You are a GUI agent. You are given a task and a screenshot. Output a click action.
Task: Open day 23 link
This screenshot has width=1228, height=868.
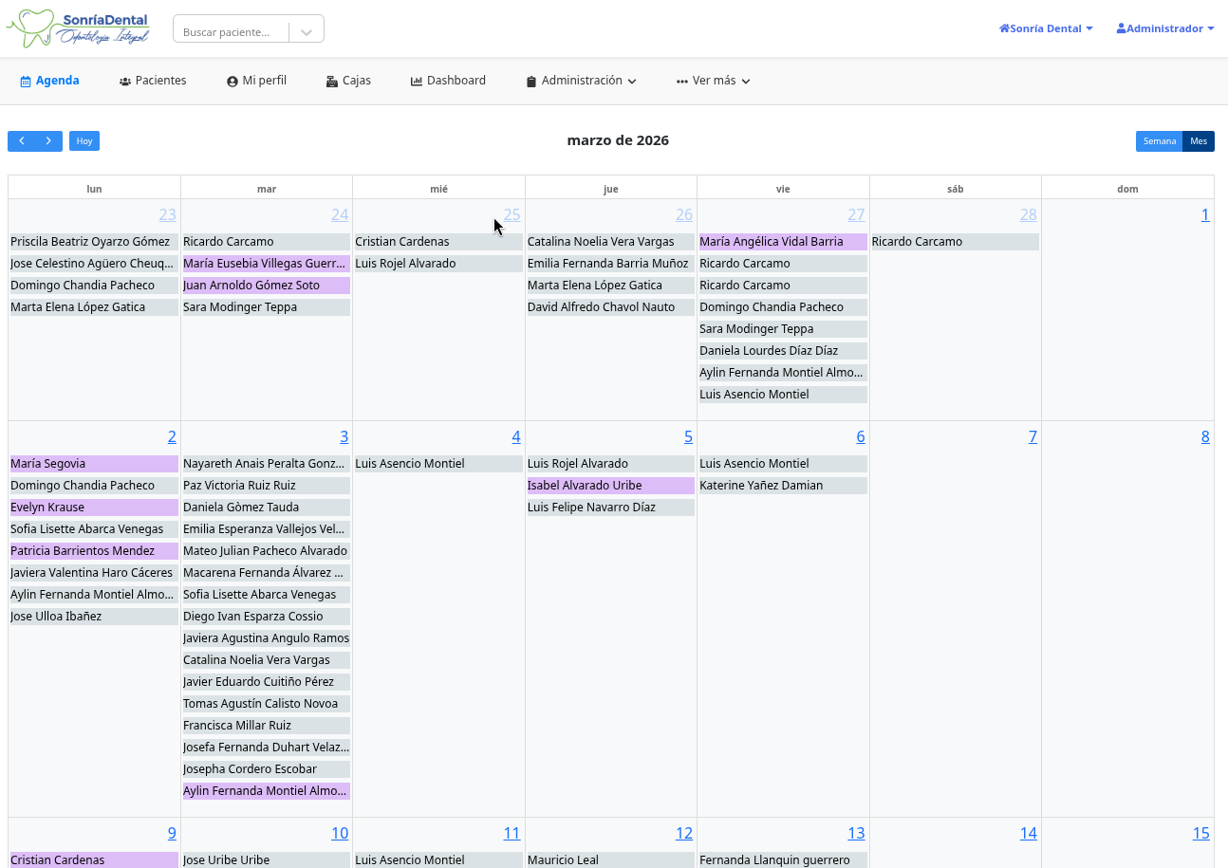[x=168, y=214]
